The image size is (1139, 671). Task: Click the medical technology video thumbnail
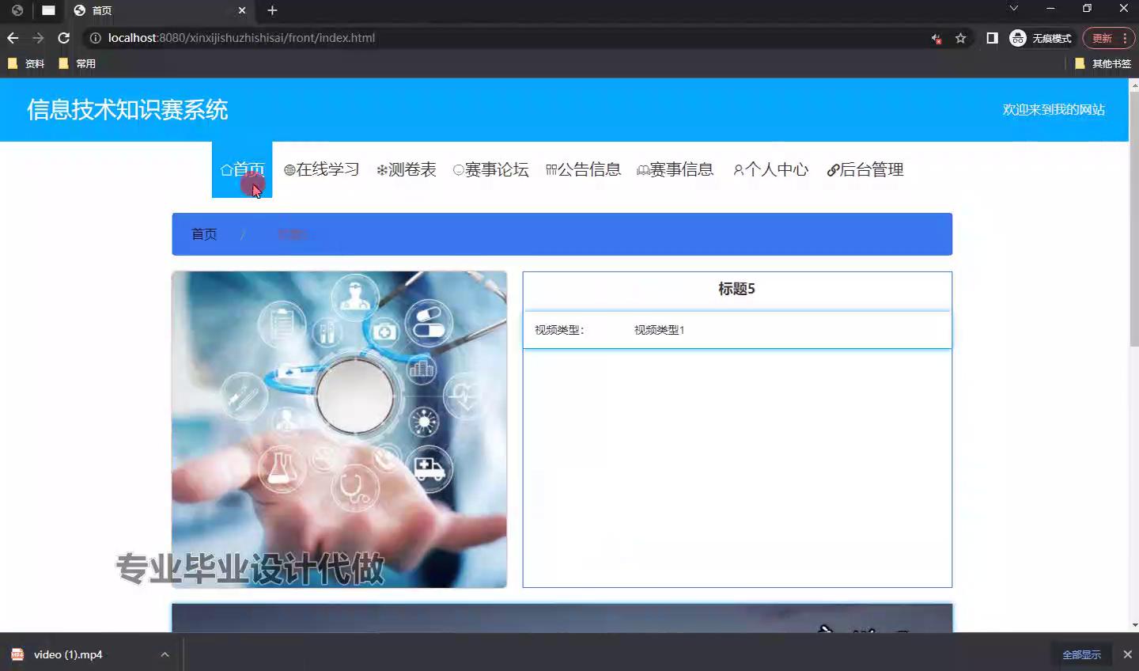click(339, 429)
